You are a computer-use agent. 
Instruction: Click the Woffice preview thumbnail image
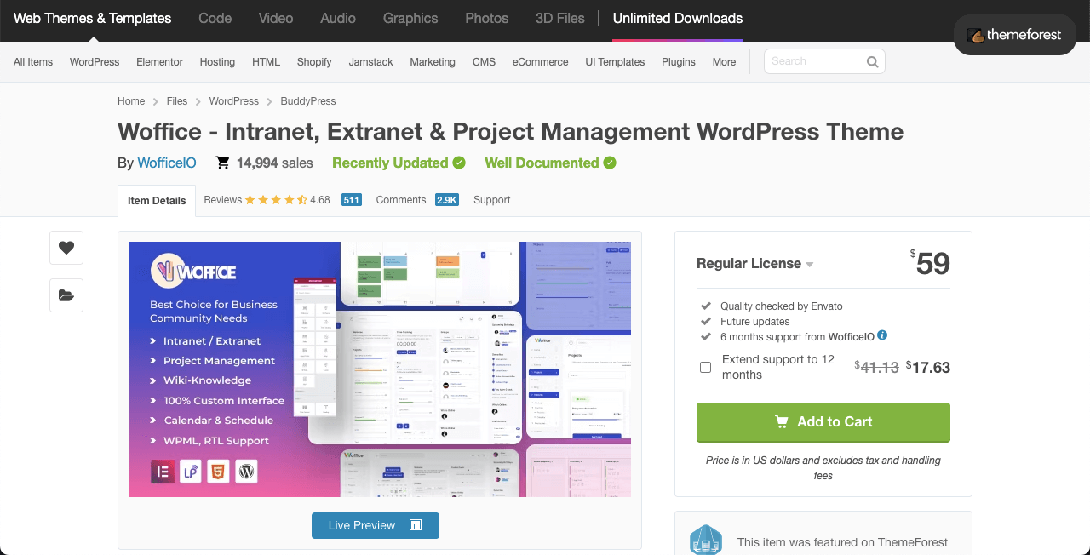tap(380, 369)
